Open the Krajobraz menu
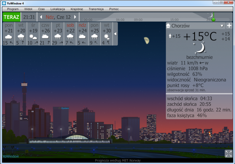The image size is (235, 164). coord(77,9)
